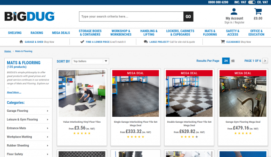Screen dimensions: 271x157
Task: Click Single Garage Interlocking Floor Tile Set title
Action: [x=135, y=124]
